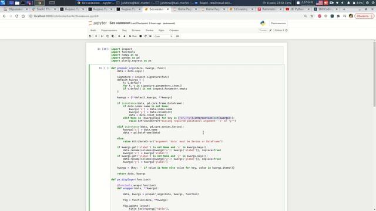This screenshot has height=211, width=376.
Task: Save the notebook with the save icon
Action: tap(90, 36)
